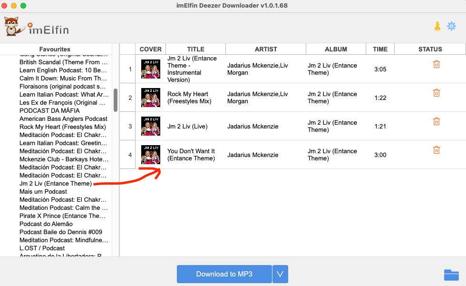Image resolution: width=466 pixels, height=286 pixels.
Task: Open settings with the blue gear icon
Action: tap(451, 26)
